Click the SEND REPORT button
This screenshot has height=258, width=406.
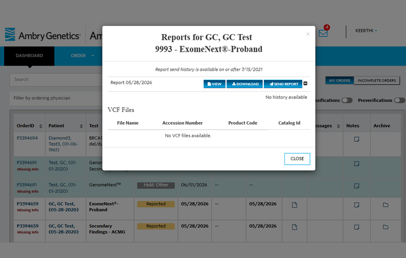click(x=283, y=84)
